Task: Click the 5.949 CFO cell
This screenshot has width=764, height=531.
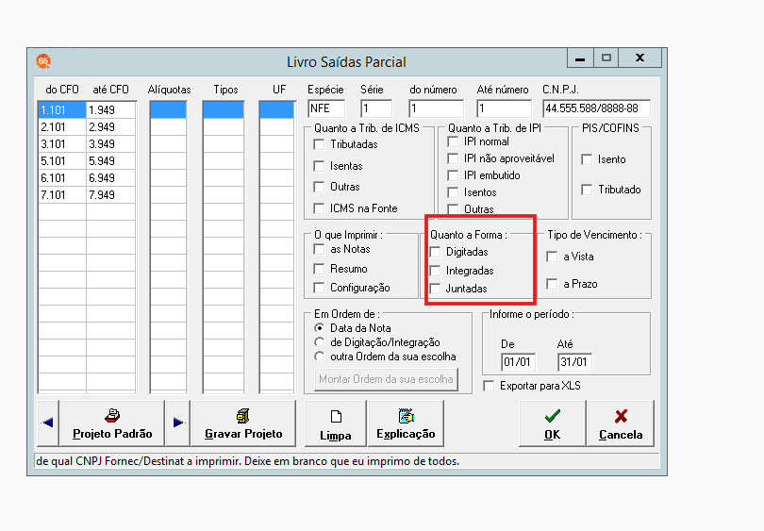Action: click(x=110, y=161)
